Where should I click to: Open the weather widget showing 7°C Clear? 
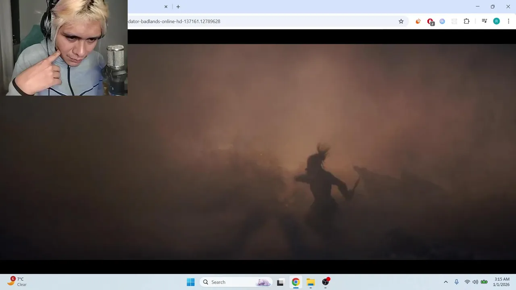click(17, 282)
